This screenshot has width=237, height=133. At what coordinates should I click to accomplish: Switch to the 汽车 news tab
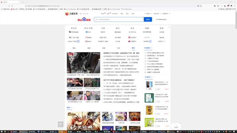tap(118, 48)
